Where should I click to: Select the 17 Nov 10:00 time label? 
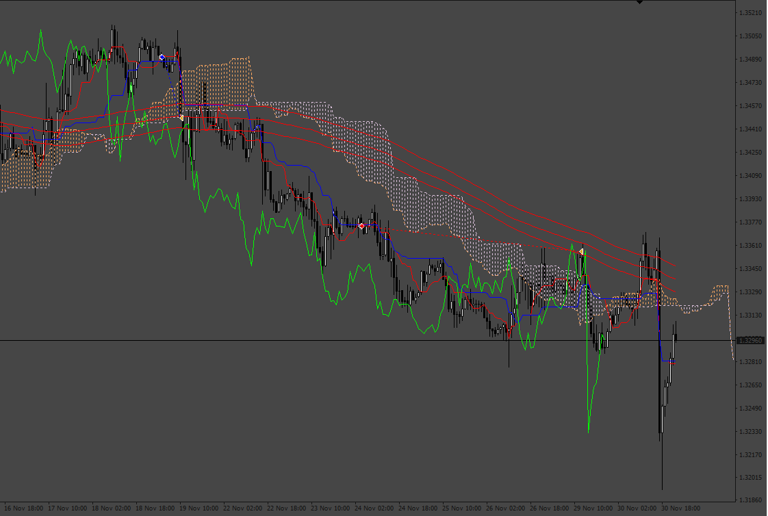click(68, 508)
